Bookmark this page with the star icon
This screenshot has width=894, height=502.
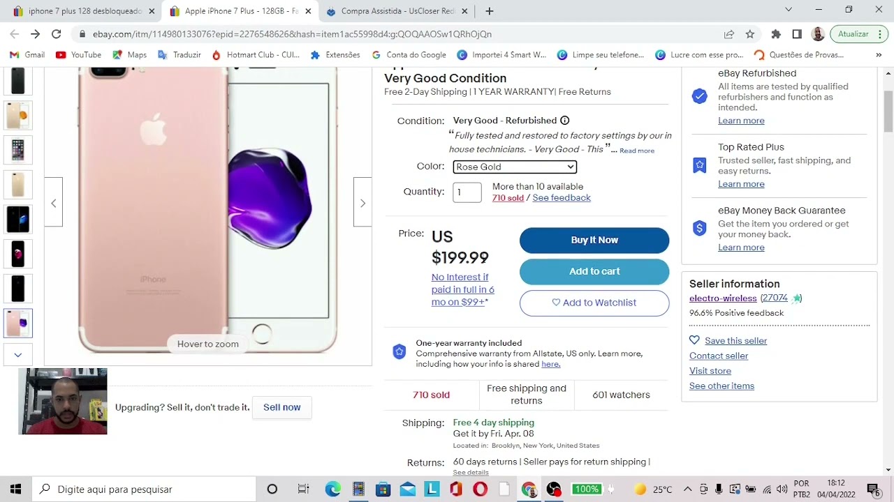click(750, 34)
